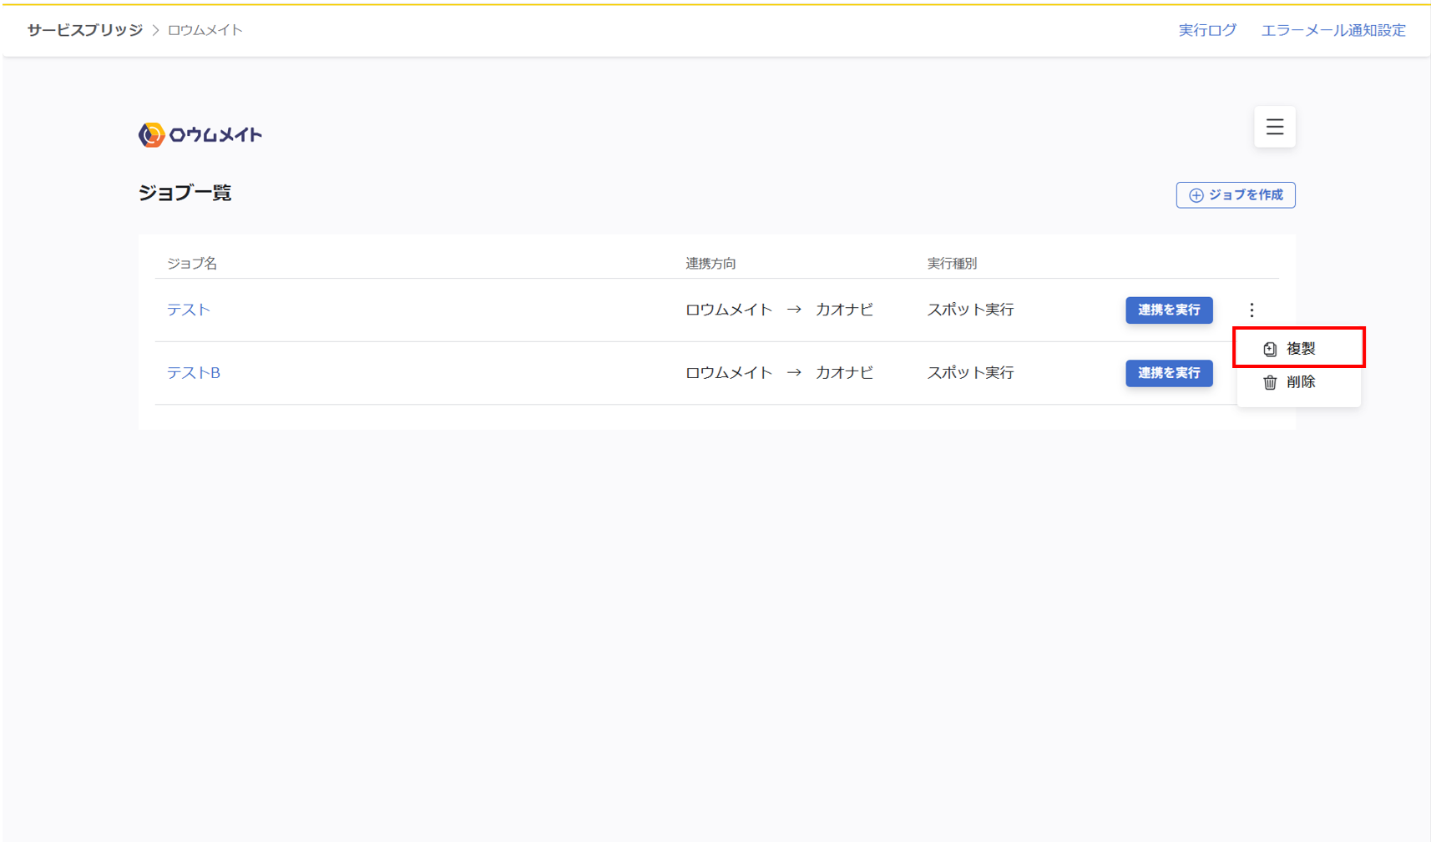Image resolution: width=1431 pixels, height=842 pixels.
Task: Go to サービスブリッジ in breadcrumb
Action: click(x=85, y=30)
